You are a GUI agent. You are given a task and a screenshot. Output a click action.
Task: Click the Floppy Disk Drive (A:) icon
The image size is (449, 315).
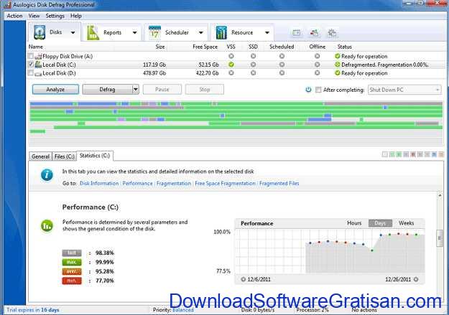tap(38, 57)
